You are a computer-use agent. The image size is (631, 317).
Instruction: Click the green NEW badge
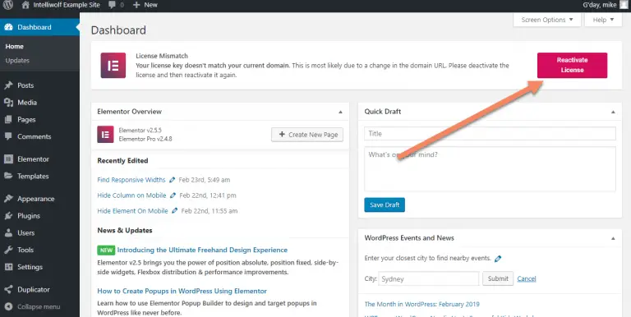[106, 250]
